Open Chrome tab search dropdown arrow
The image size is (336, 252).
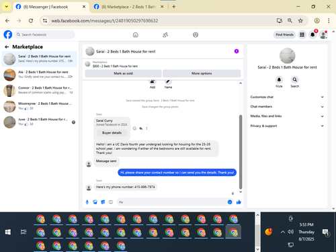7,7
